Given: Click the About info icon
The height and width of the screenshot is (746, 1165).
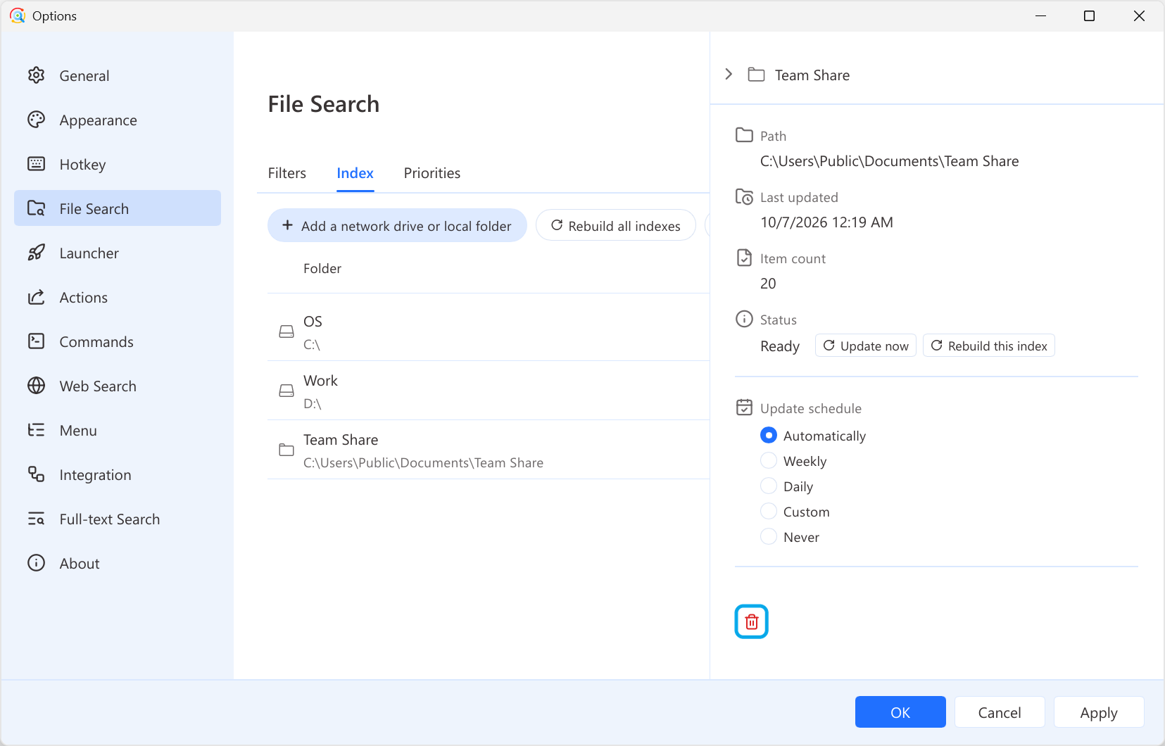Looking at the screenshot, I should [36, 563].
